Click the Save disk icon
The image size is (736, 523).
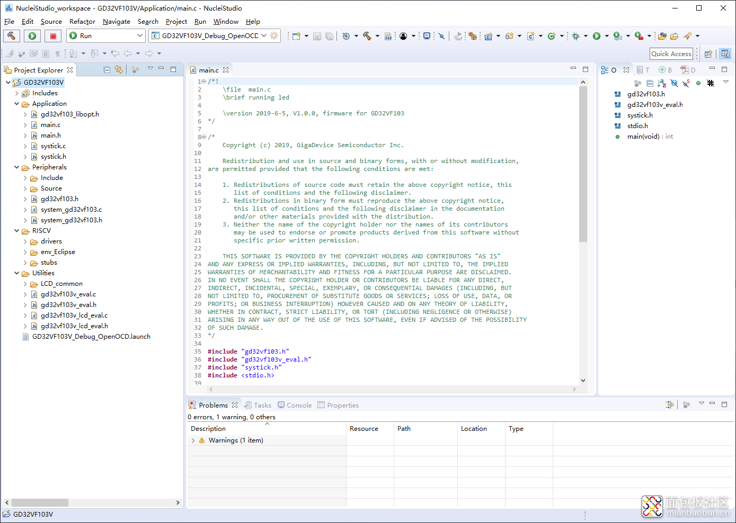(317, 36)
